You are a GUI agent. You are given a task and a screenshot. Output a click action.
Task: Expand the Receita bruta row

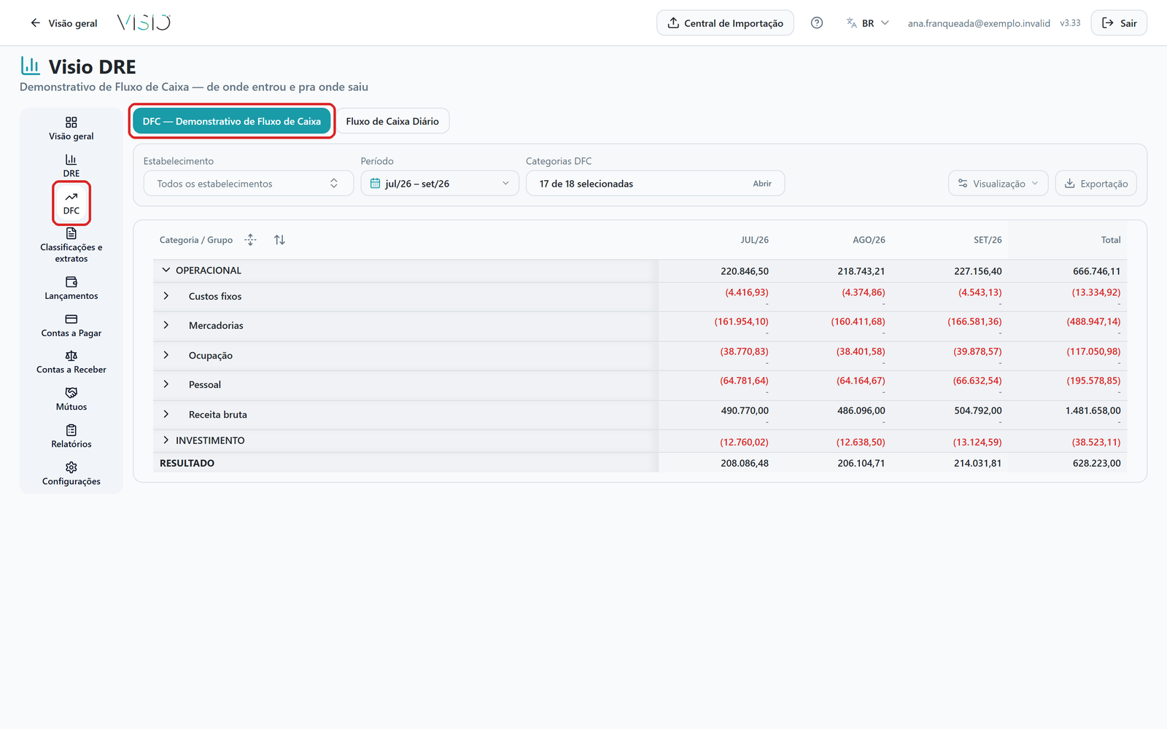[x=166, y=414]
